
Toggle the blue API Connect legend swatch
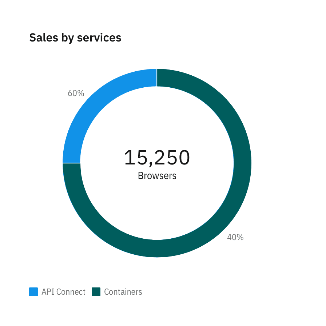33,292
